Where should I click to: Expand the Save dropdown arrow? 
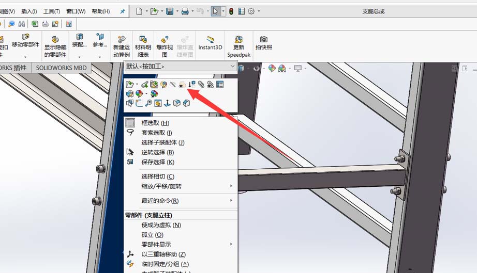click(x=177, y=11)
